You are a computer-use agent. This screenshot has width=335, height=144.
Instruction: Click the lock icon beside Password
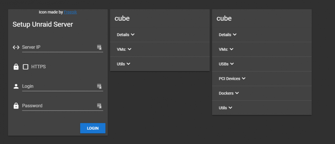(x=16, y=106)
